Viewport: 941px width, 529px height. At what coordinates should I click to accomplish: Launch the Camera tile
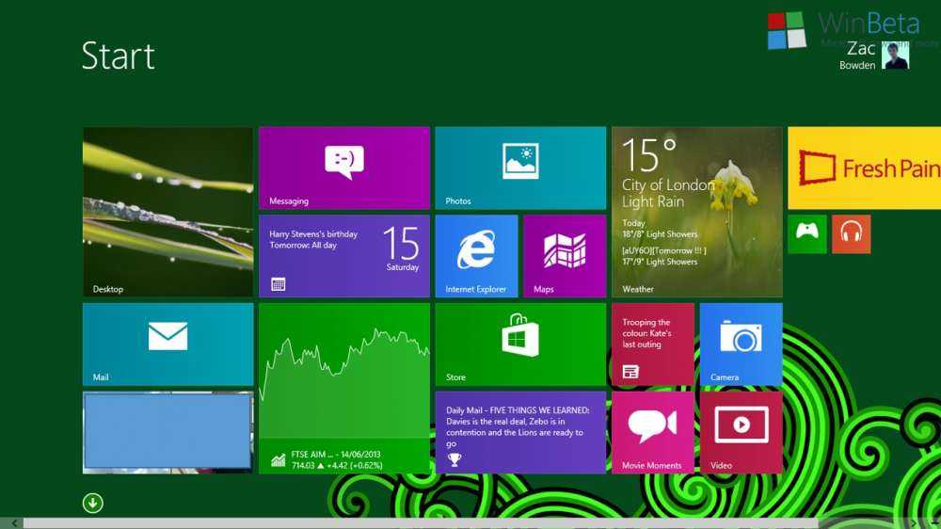point(742,345)
